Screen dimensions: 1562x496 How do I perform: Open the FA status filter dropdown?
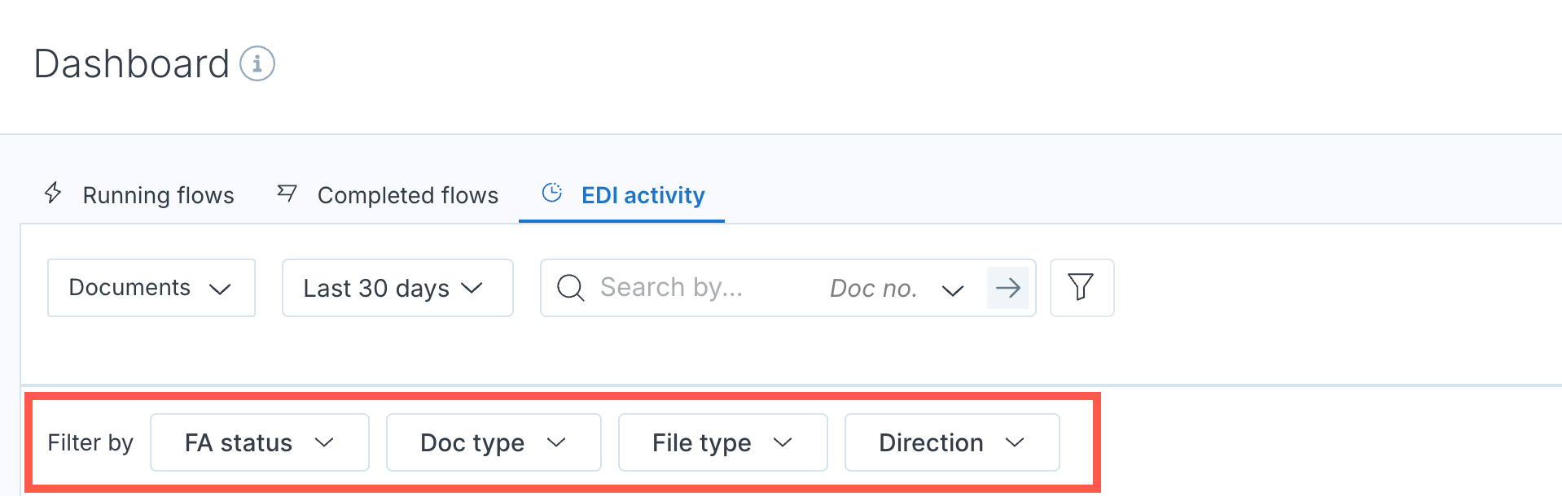click(260, 442)
